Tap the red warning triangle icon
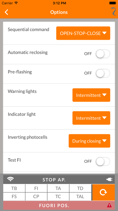Viewport: 118px width, 211px height. click(x=109, y=205)
